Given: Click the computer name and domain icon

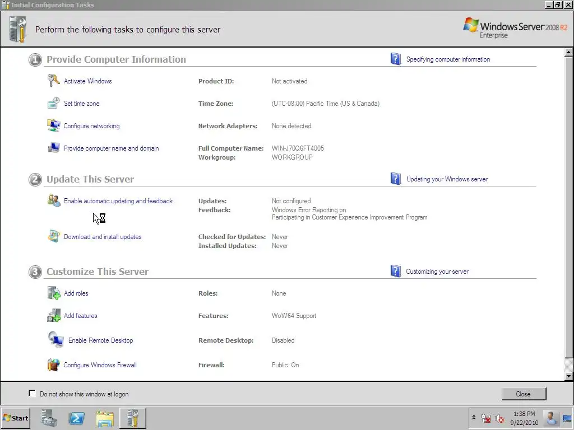Looking at the screenshot, I should tap(53, 148).
